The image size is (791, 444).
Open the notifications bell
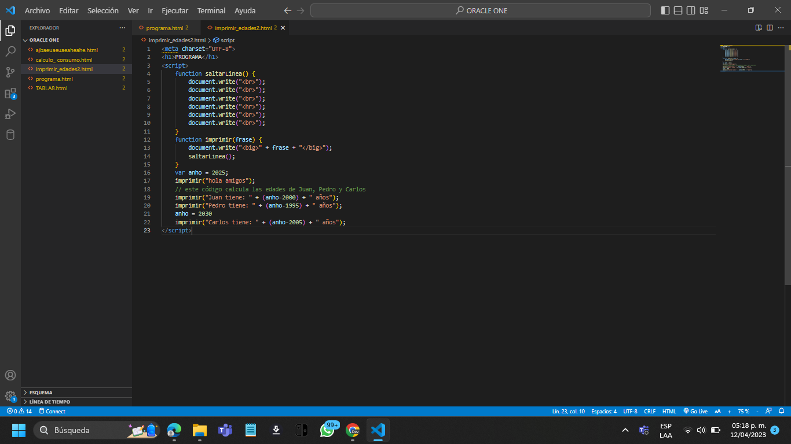[x=781, y=412]
